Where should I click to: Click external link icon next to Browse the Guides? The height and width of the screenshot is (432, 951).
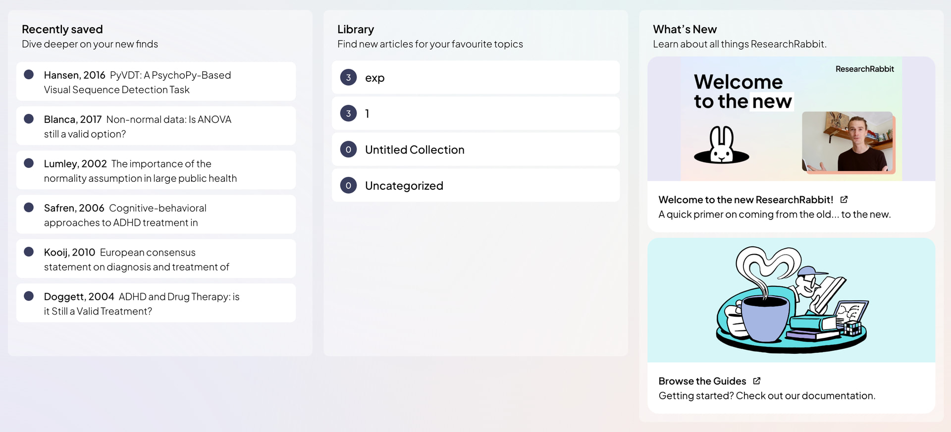tap(757, 381)
